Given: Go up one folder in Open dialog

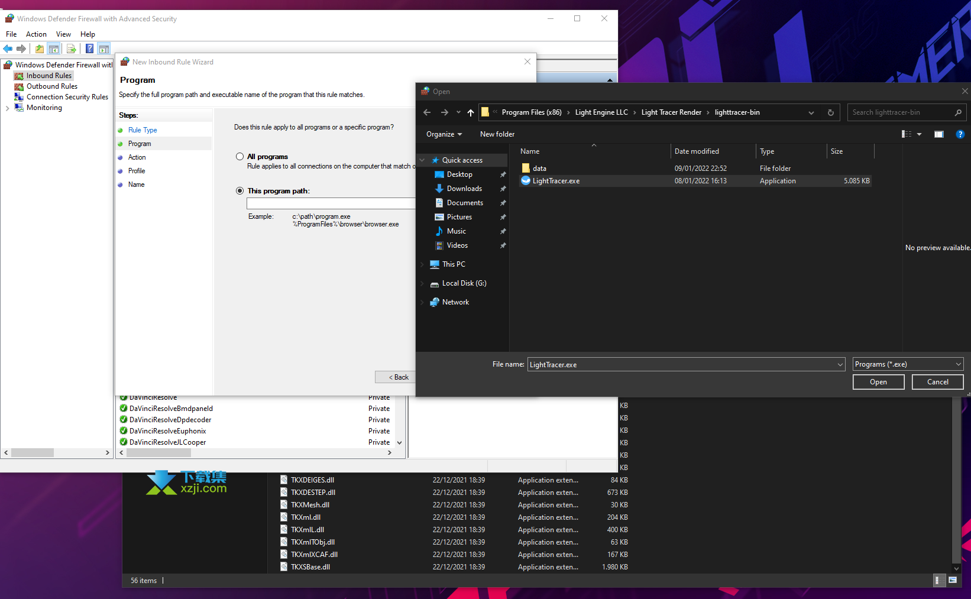Looking at the screenshot, I should coord(471,112).
